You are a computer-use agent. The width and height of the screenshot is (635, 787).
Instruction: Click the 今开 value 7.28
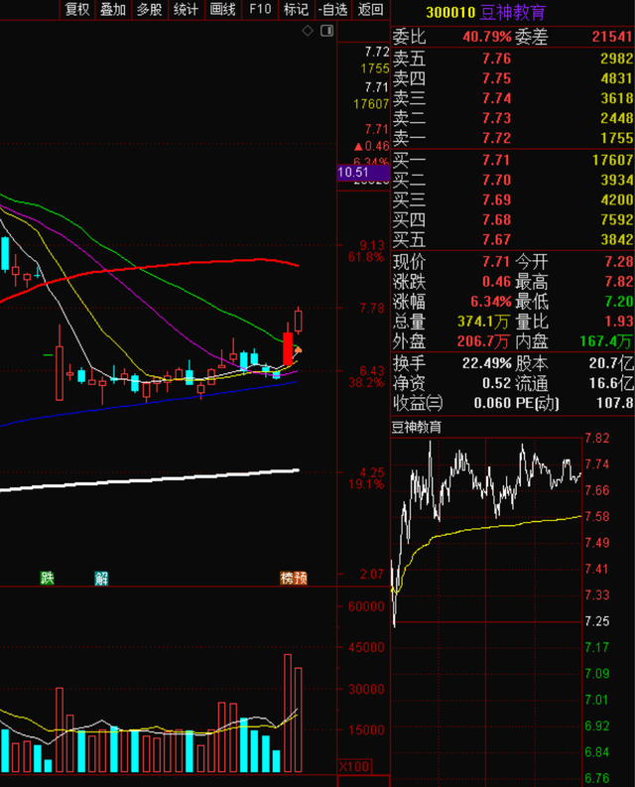(619, 261)
